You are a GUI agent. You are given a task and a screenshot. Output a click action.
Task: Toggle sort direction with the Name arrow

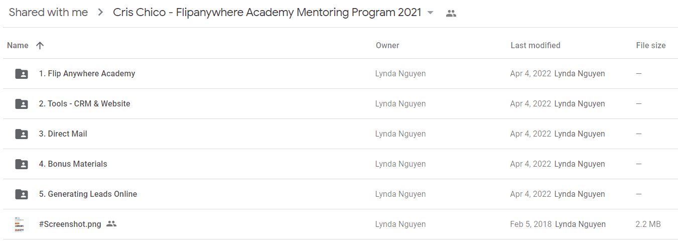tap(40, 45)
